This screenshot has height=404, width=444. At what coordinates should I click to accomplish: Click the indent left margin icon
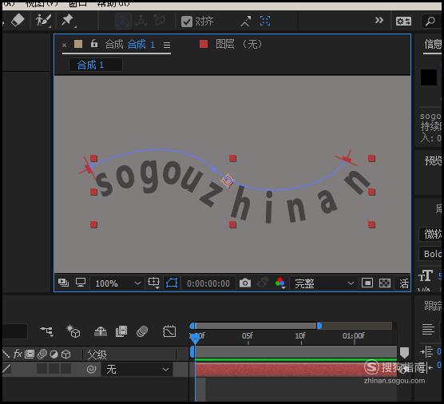(x=426, y=352)
